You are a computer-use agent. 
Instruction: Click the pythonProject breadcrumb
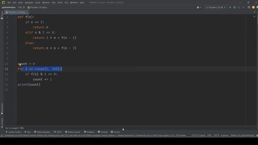tap(9, 7)
